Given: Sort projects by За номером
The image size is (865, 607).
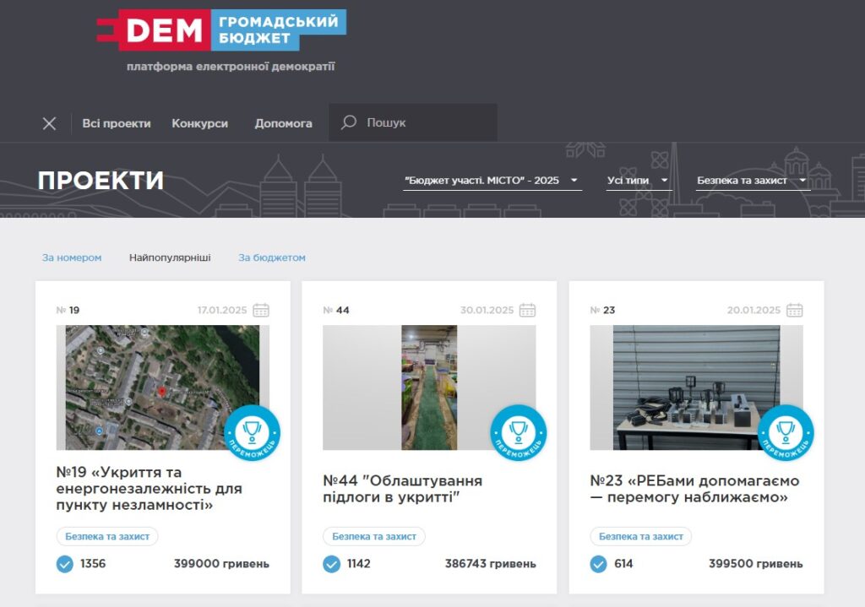Looking at the screenshot, I should tap(72, 257).
